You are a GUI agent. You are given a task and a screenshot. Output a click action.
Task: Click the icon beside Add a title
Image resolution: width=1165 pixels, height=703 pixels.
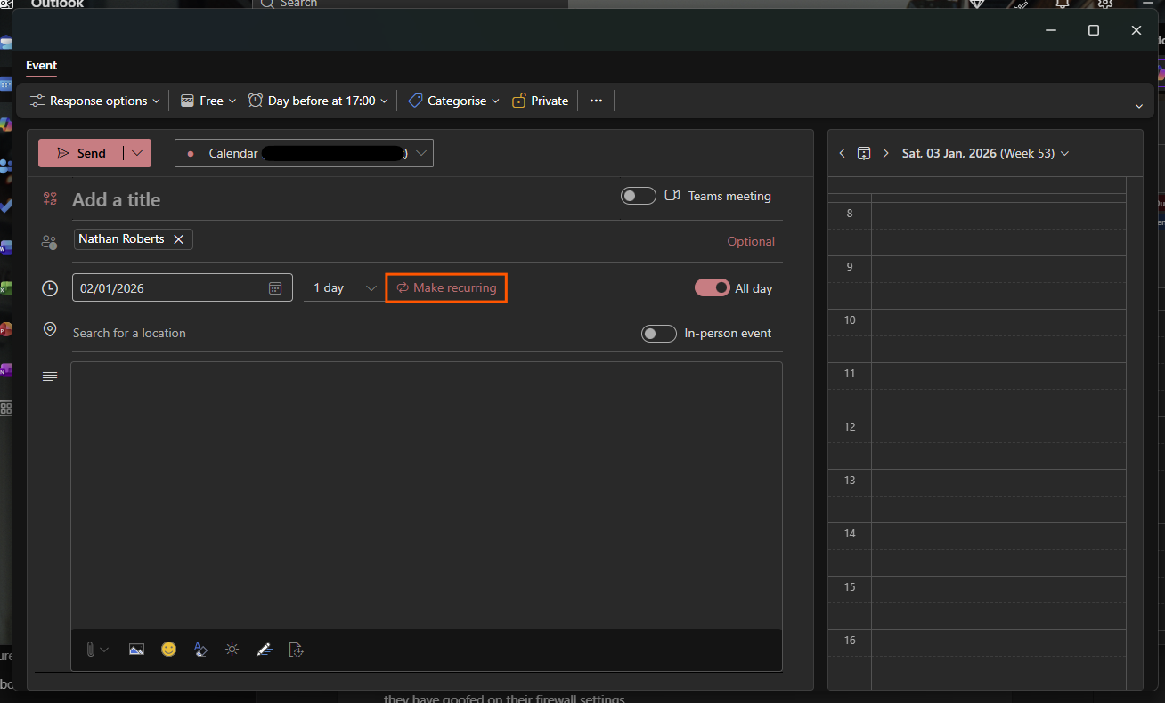coord(50,199)
